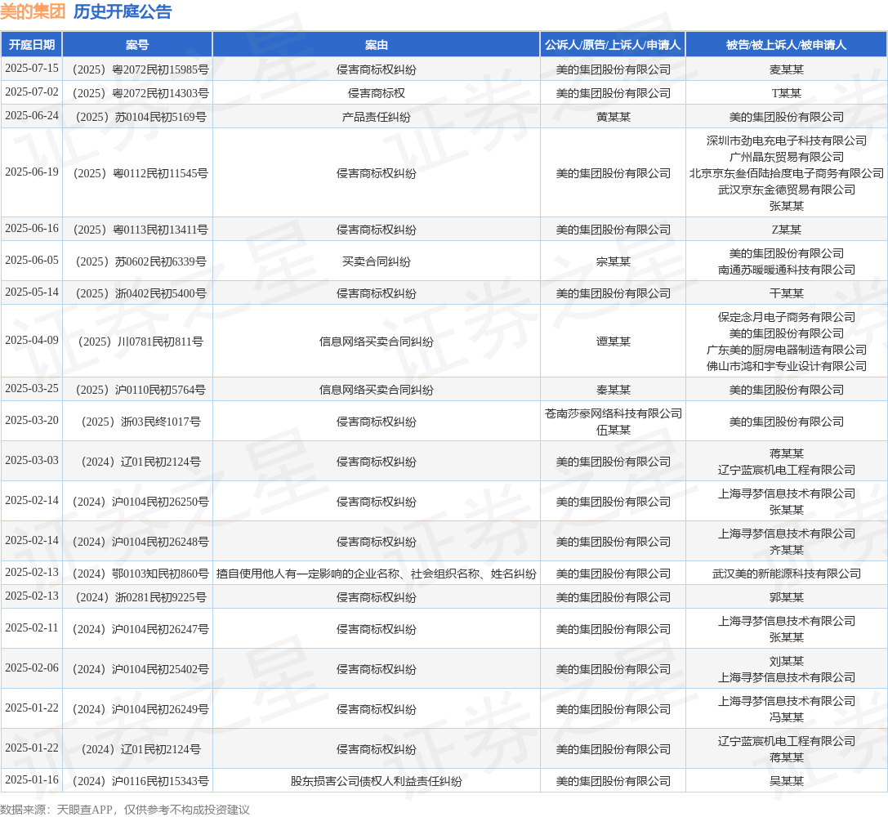This screenshot has height=817, width=888.
Task: Click the 案由 column header
Action: pyautogui.click(x=376, y=45)
